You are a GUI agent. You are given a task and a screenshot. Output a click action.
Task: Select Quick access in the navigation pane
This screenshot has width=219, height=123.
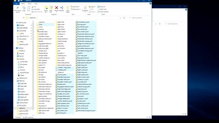pos(22,23)
